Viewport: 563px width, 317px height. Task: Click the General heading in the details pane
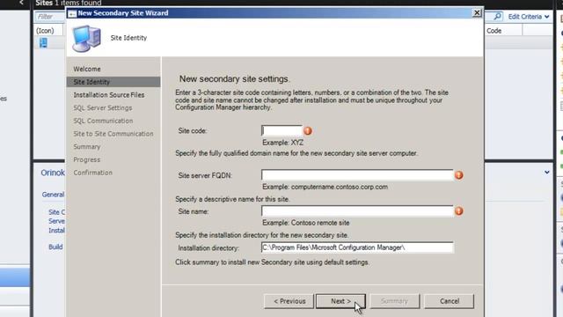[x=53, y=195]
